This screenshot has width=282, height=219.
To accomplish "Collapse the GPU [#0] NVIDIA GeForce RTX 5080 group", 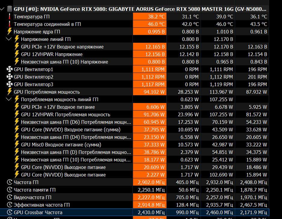I will tap(2, 9).
